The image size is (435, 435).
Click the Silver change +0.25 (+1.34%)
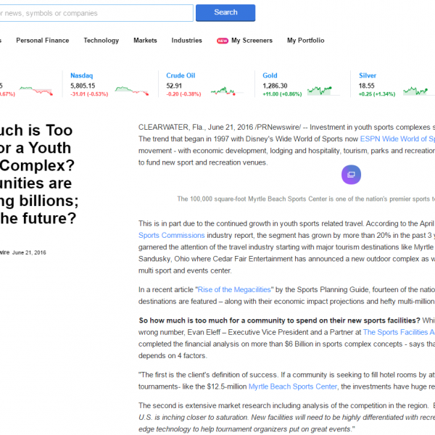(x=377, y=94)
